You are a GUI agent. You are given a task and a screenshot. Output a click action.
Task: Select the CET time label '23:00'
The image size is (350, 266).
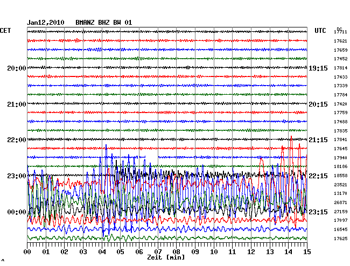pos(17,176)
